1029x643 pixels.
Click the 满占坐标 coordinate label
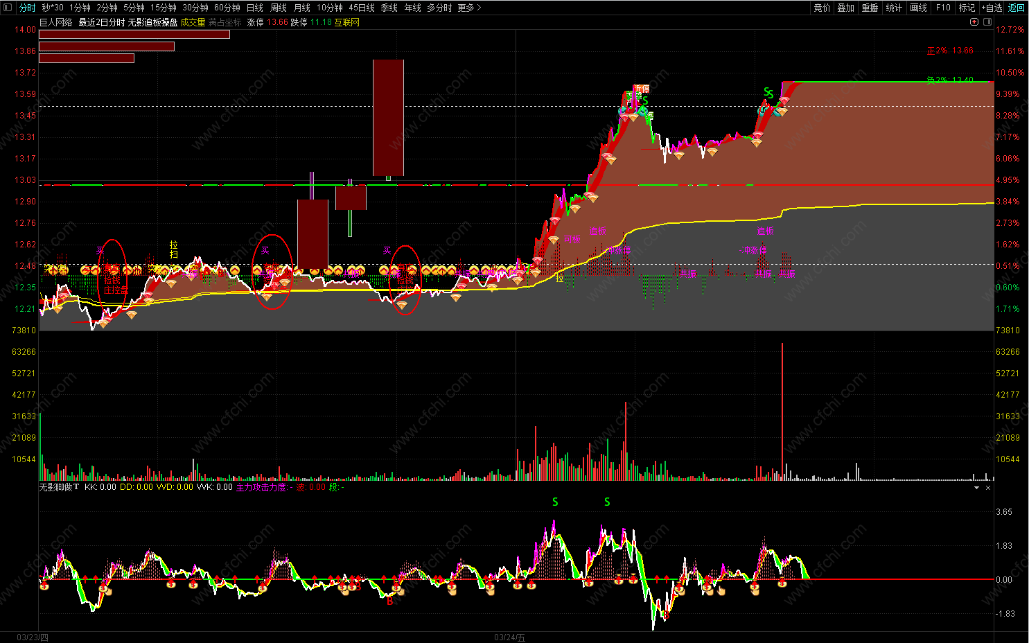coord(225,22)
